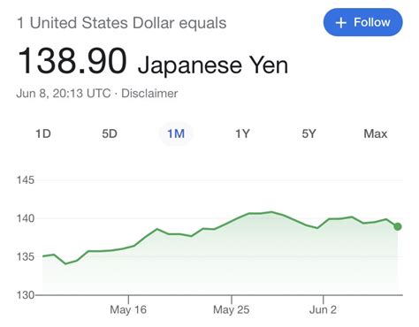Viewport: 419px width, 327px height.
Task: Show the Max history range
Action: pos(376,133)
